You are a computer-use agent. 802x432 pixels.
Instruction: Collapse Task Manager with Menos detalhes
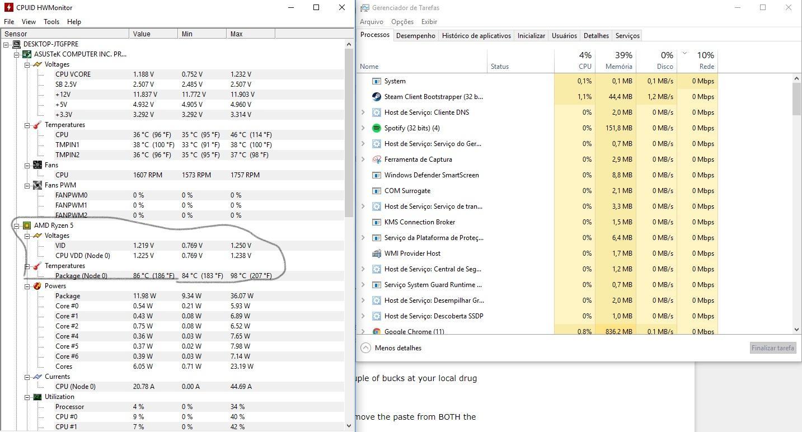pos(391,348)
